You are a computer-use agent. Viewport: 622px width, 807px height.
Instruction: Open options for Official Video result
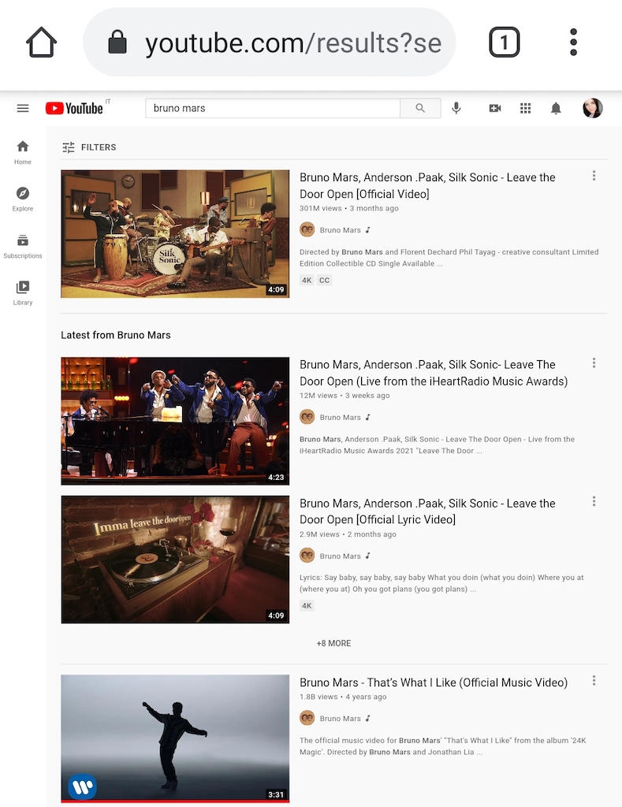(x=594, y=176)
